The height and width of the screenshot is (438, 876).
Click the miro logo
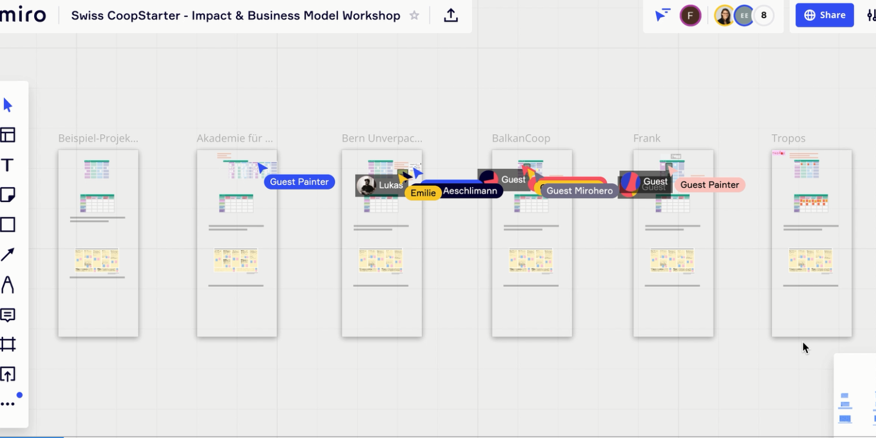tap(23, 15)
